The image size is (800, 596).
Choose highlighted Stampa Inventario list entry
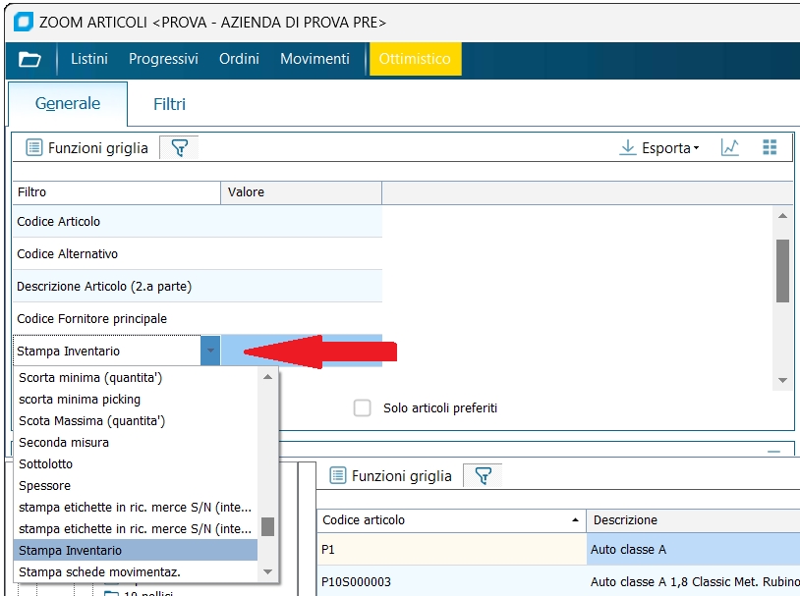pos(136,551)
